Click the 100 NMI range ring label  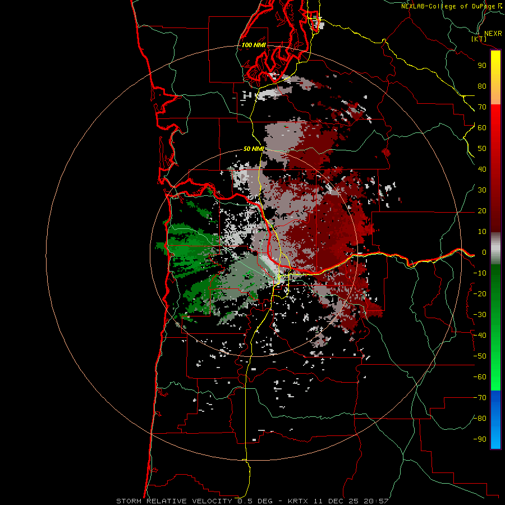tap(254, 45)
